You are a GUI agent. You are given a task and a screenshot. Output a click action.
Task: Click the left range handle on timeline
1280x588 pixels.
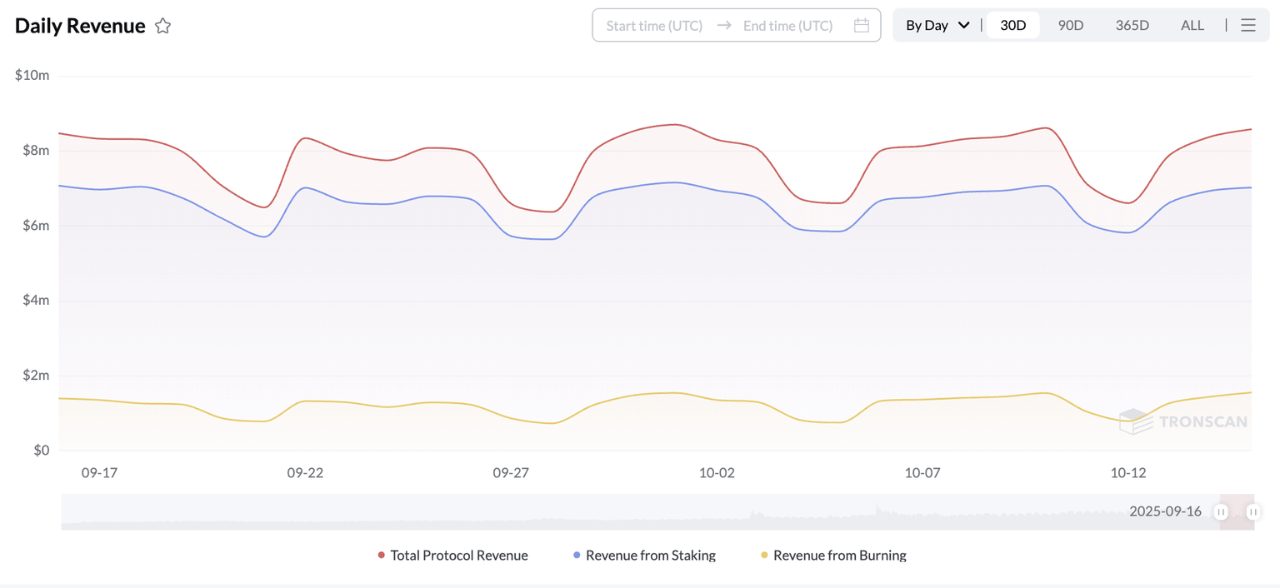[1221, 512]
